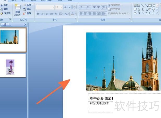Toggle italic formatting
Viewport: 161px width, 118px height.
pos(42,14)
